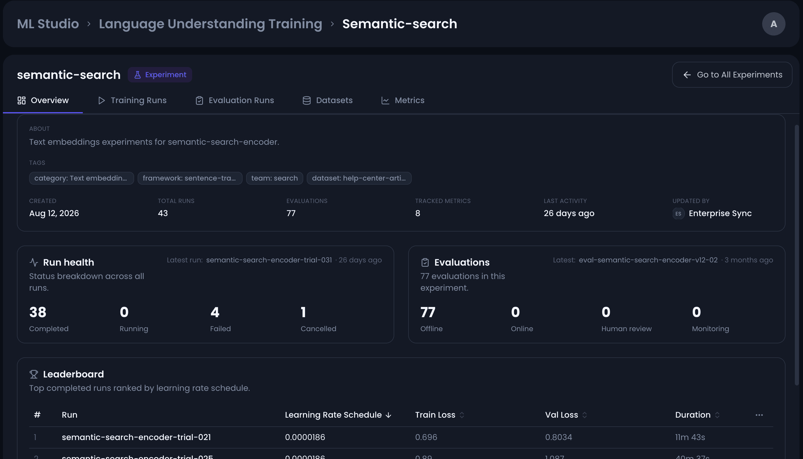This screenshot has width=803, height=459.
Task: Click the Tracked Metrics value 8
Action: [418, 213]
